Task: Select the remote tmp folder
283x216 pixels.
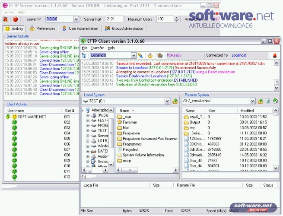Action: pos(190,128)
